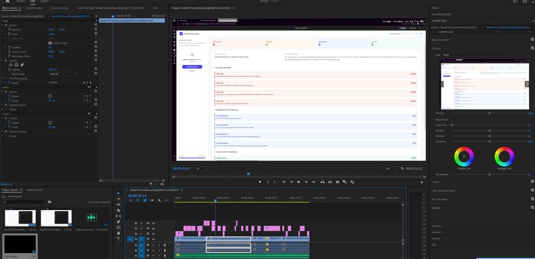Open Essential Graphics panel tab
This screenshot has height=259, width=535.
tap(441, 15)
